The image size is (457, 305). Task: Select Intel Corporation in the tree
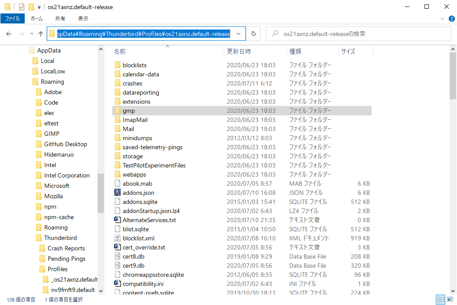pos(67,175)
